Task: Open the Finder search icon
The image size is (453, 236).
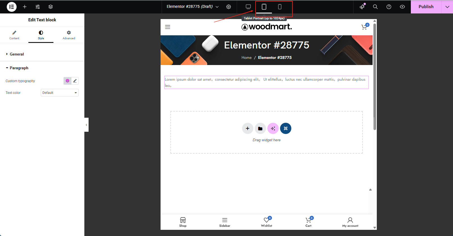Action: pos(375,7)
